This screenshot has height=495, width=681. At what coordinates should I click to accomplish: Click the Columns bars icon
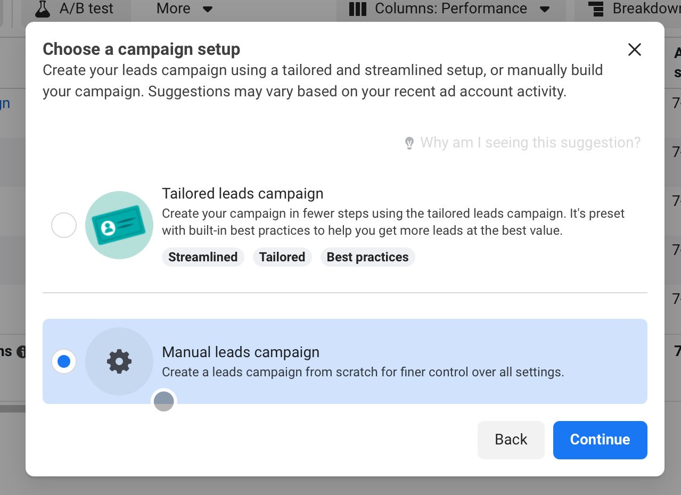[357, 9]
